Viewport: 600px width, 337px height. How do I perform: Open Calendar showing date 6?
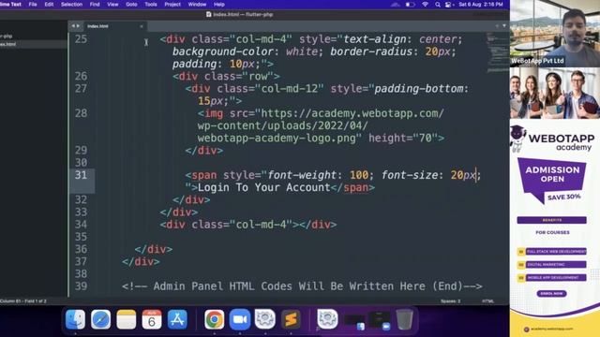152,319
